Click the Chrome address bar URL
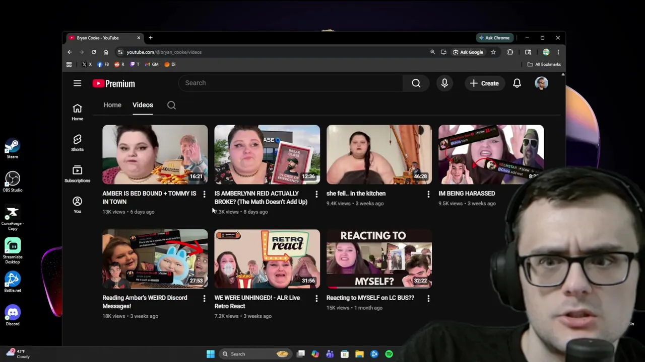Image resolution: width=645 pixels, height=362 pixels. pyautogui.click(x=164, y=52)
